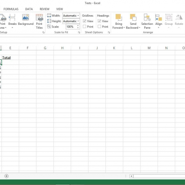Enable Gridlines Print checkbox
This screenshot has width=185, height=185.
(84, 27)
